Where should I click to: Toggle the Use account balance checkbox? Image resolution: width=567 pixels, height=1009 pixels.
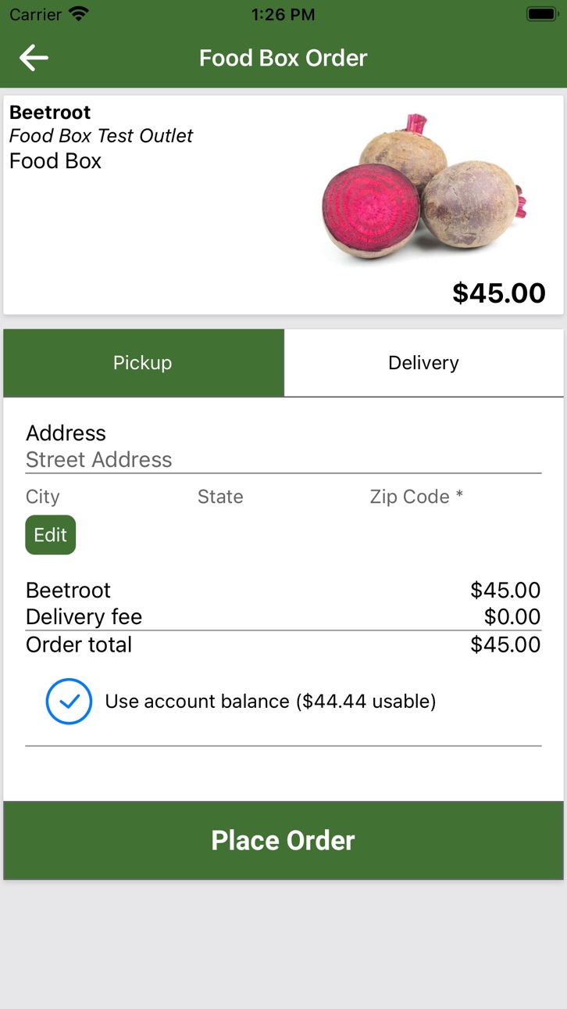[x=69, y=701]
